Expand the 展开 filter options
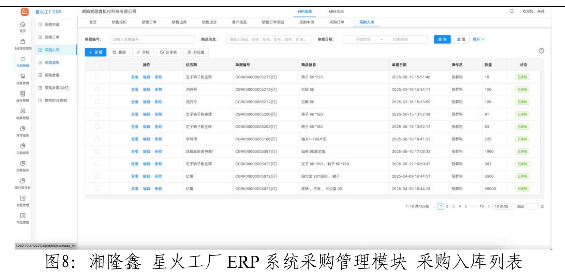The image size is (565, 279). click(x=478, y=40)
